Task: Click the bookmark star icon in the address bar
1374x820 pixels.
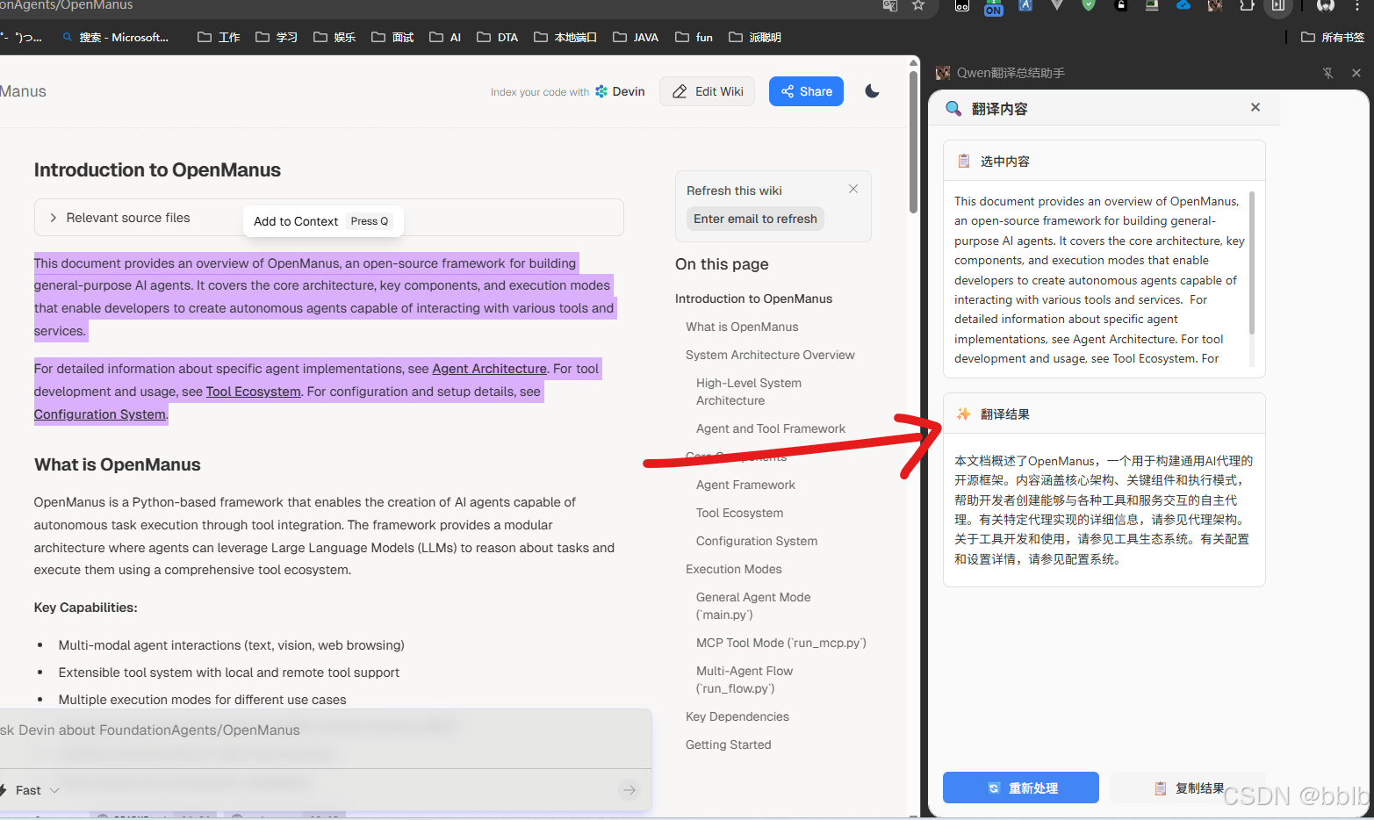Action: 918,5
